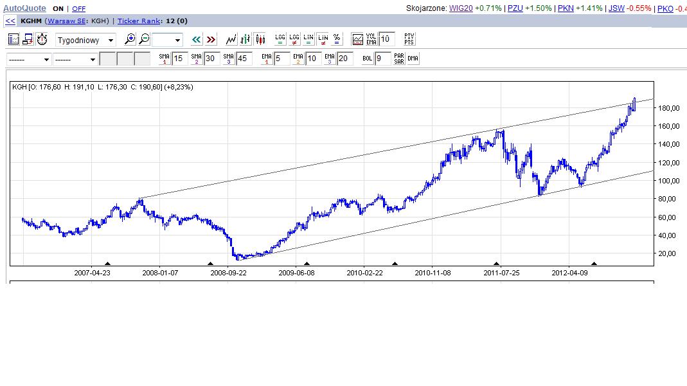This screenshot has height=386, width=687.
Task: Open the Tygodniowy interval dropdown
Action: 86,40
